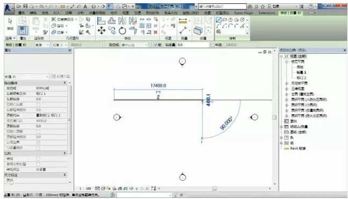Screen dimensions: 348x199
Task: Open the Structure ribbon tab
Action: 33,13
